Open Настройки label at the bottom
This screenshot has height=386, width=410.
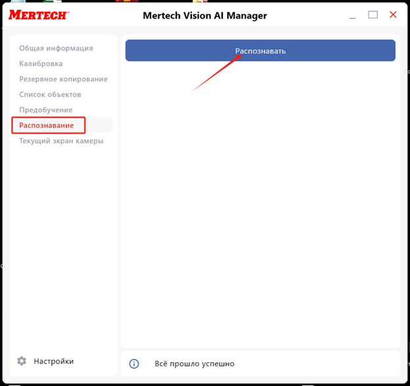[54, 361]
